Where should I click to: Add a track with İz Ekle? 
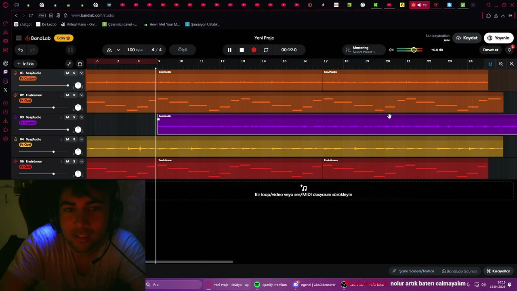[x=25, y=64]
